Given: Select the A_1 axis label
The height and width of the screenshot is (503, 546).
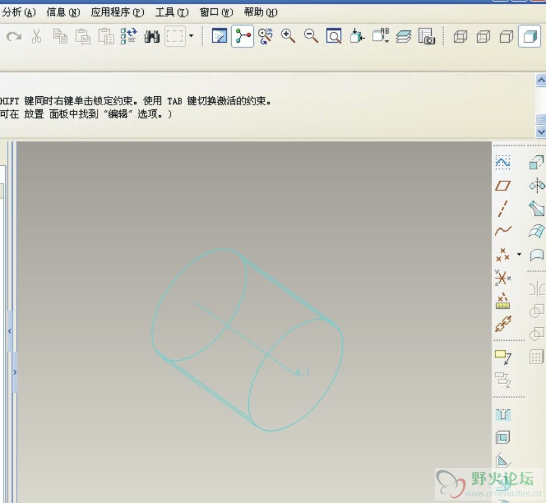Looking at the screenshot, I should click(x=302, y=373).
